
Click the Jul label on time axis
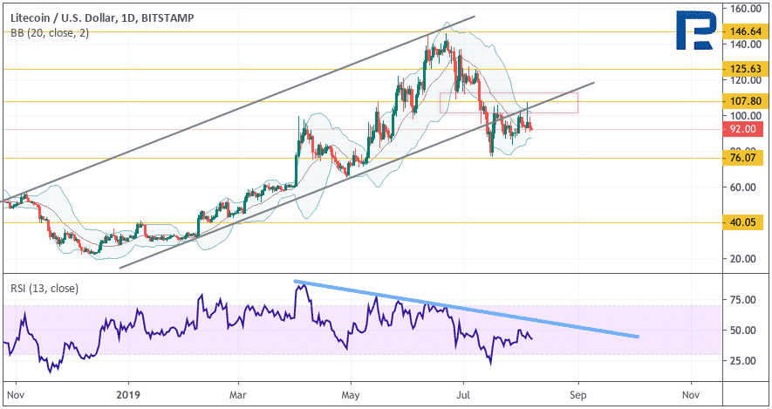[x=463, y=395]
